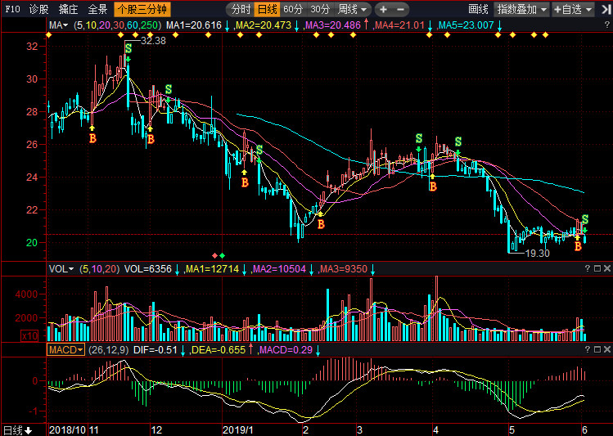Image resolution: width=613 pixels, height=436 pixels.
Task: Open the MA indicator dropdown
Action: pos(57,26)
